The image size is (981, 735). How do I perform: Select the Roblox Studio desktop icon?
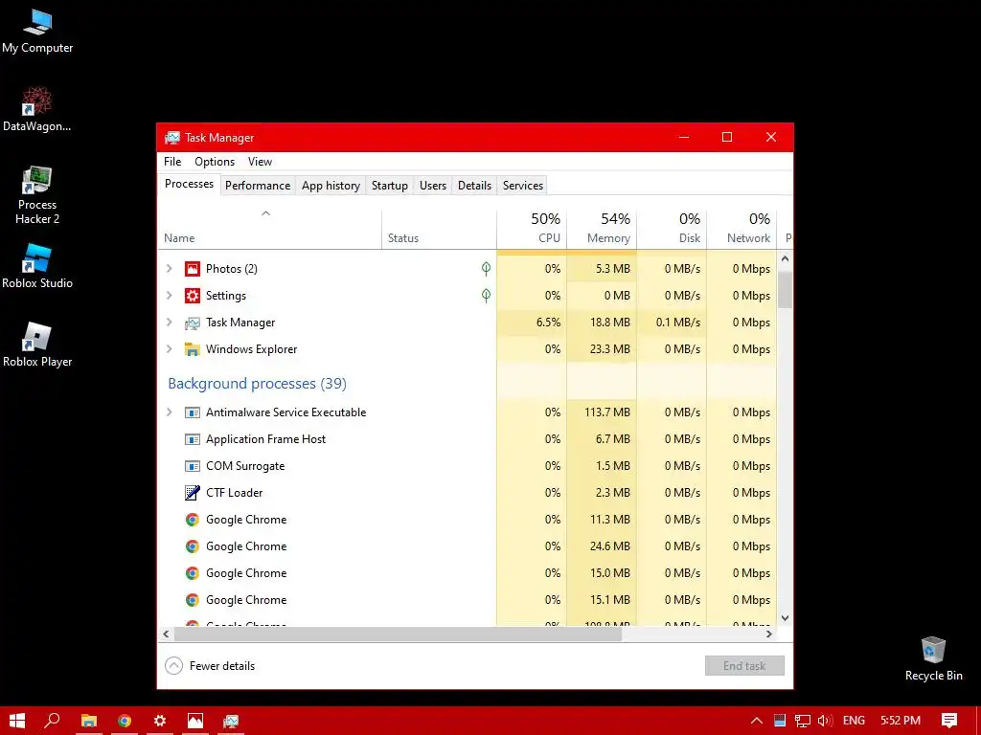pyautogui.click(x=37, y=267)
